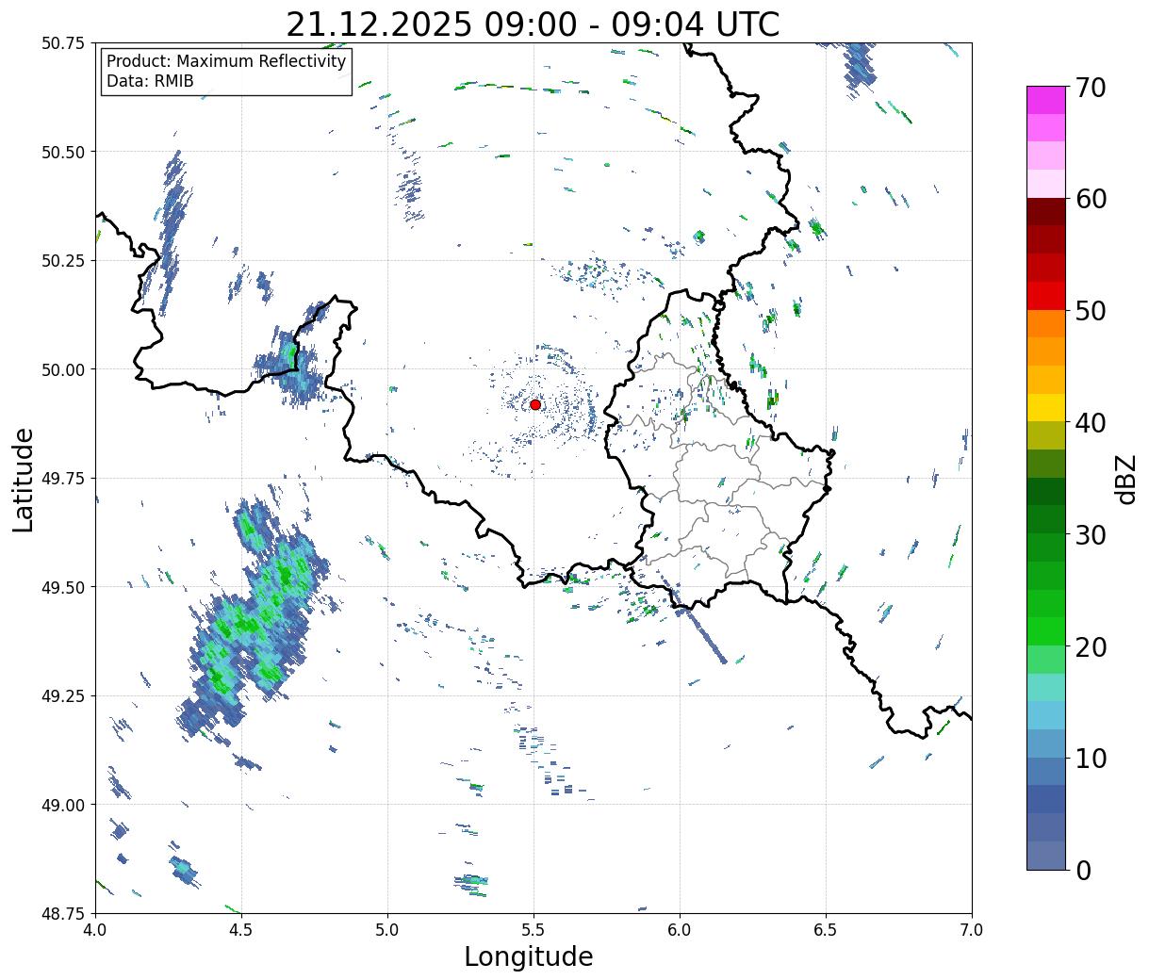1149x980 pixels.
Task: Click the bright red colorbar swatch near 50
Action: click(x=1045, y=296)
